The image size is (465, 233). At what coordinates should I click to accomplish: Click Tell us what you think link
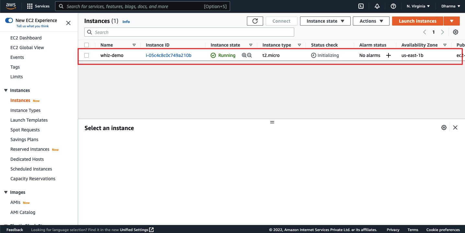(33, 26)
